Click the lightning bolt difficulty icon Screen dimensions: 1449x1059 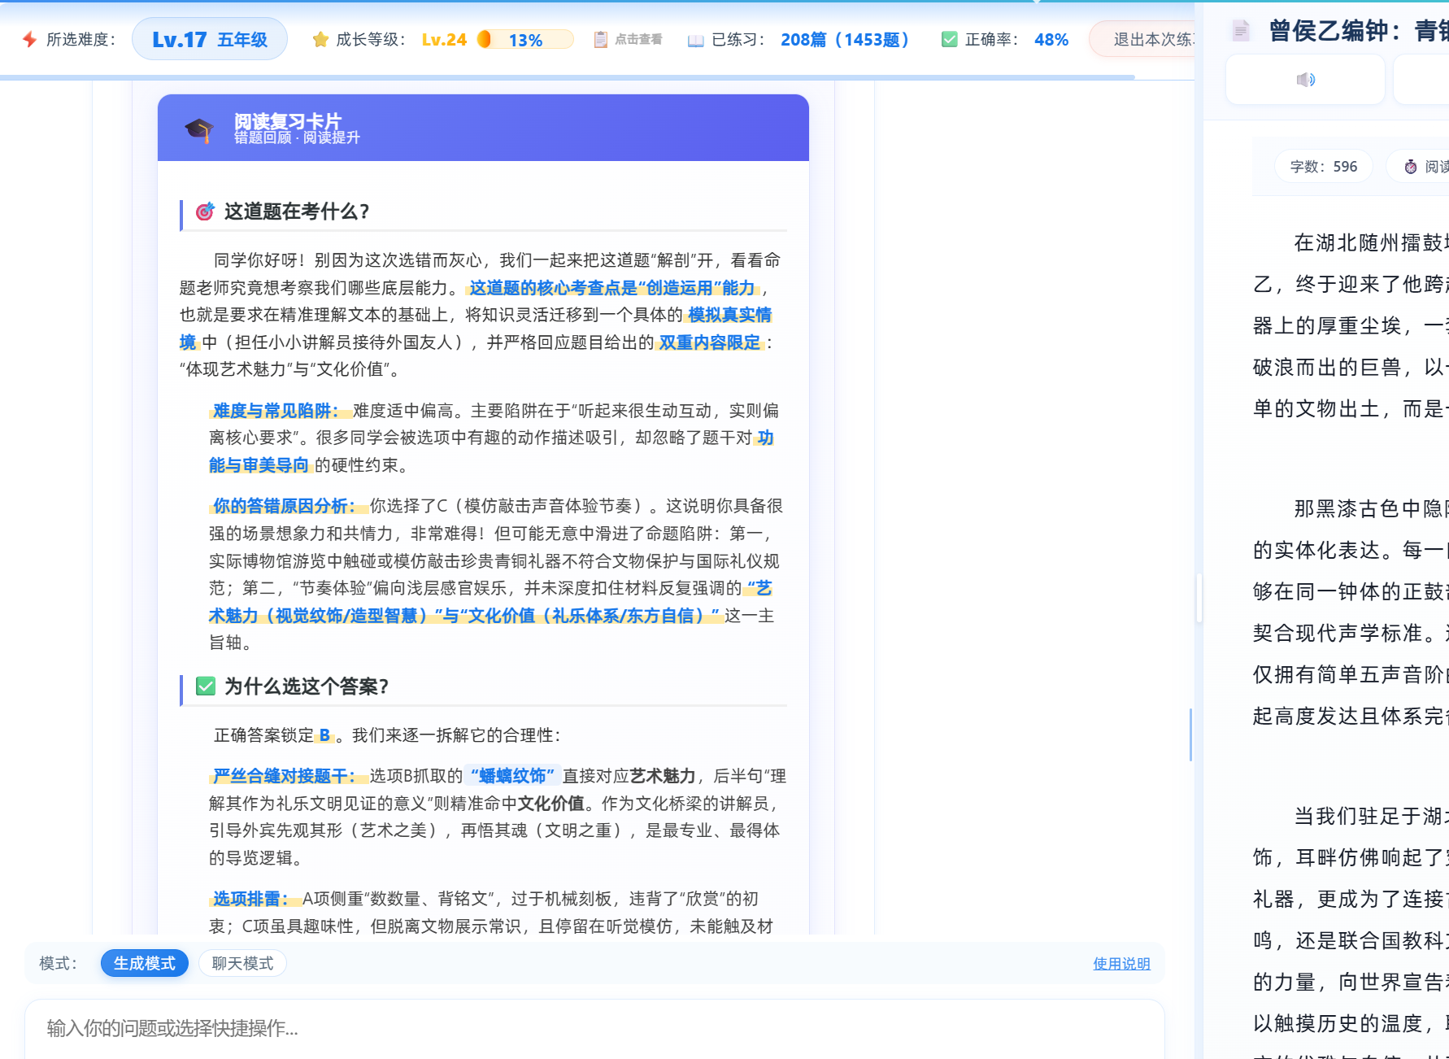coord(30,39)
